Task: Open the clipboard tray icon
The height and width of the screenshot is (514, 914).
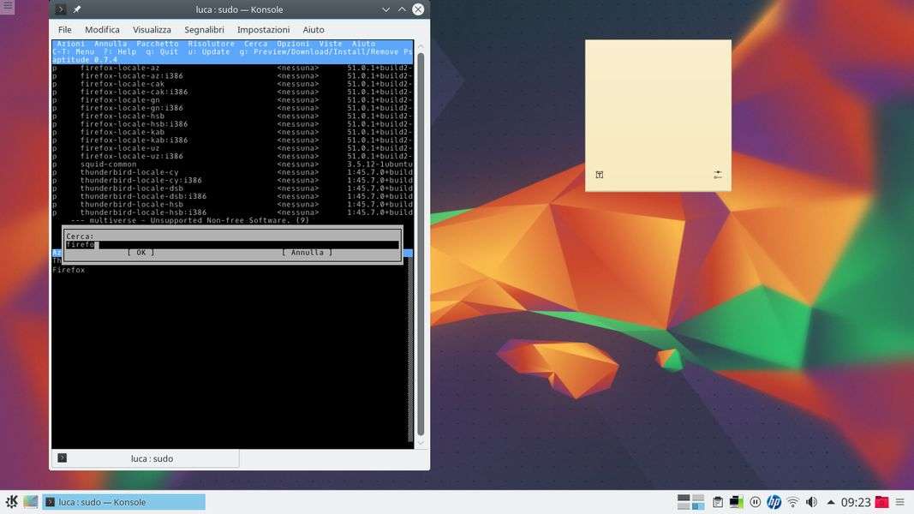Action: 718,502
